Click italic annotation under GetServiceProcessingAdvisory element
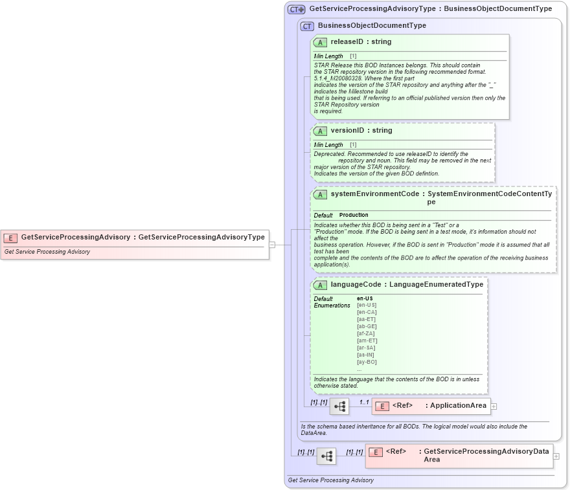 tap(47, 252)
